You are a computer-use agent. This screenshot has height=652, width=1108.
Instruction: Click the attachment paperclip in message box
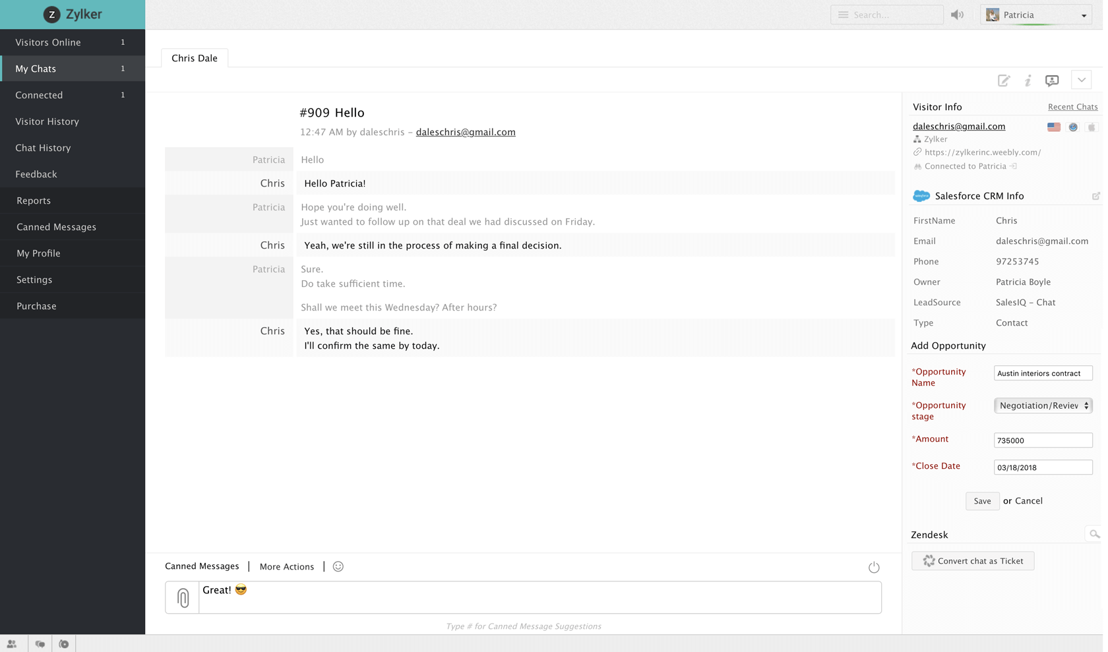pos(181,597)
